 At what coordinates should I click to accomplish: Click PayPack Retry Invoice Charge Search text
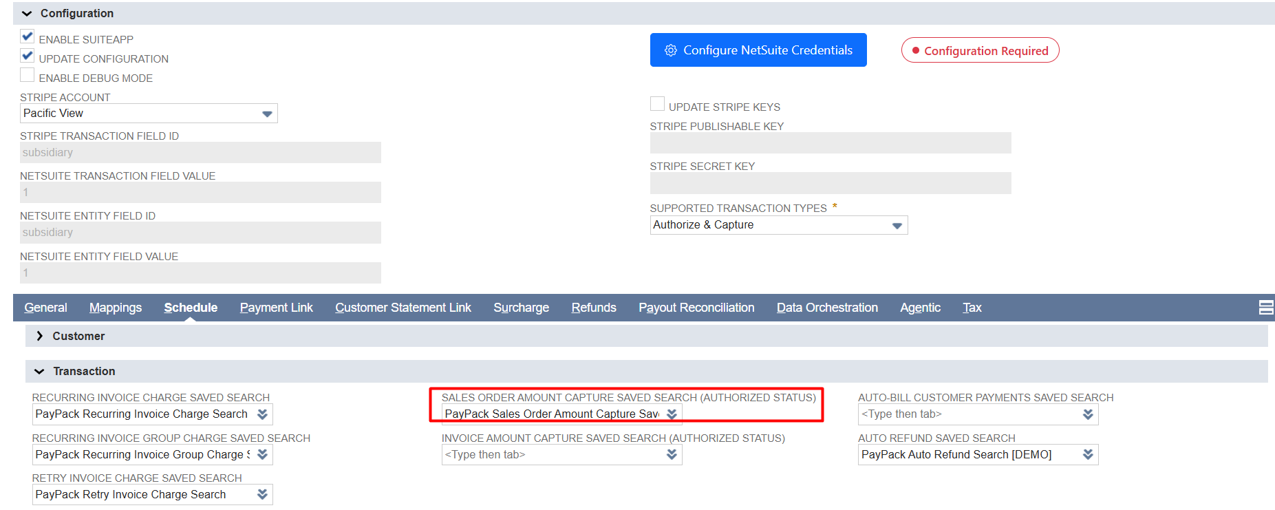(131, 495)
